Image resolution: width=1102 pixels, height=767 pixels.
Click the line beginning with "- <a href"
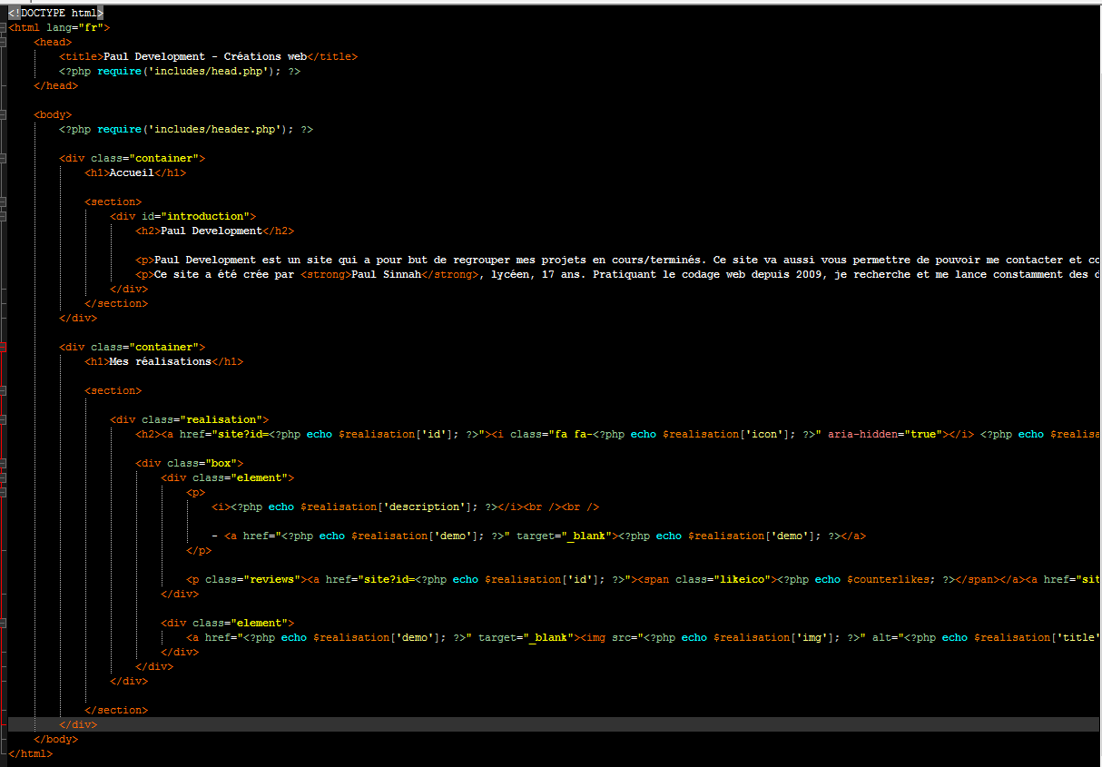point(538,536)
